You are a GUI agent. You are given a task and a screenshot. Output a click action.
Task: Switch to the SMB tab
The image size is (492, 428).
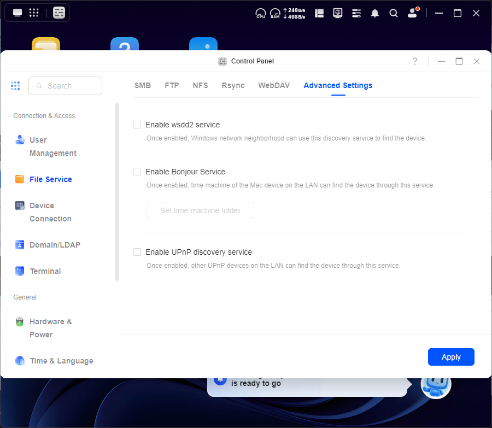pyautogui.click(x=143, y=85)
